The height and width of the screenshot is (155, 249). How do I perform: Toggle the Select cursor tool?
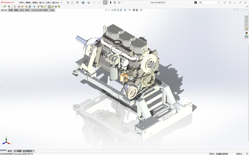pos(105,2)
